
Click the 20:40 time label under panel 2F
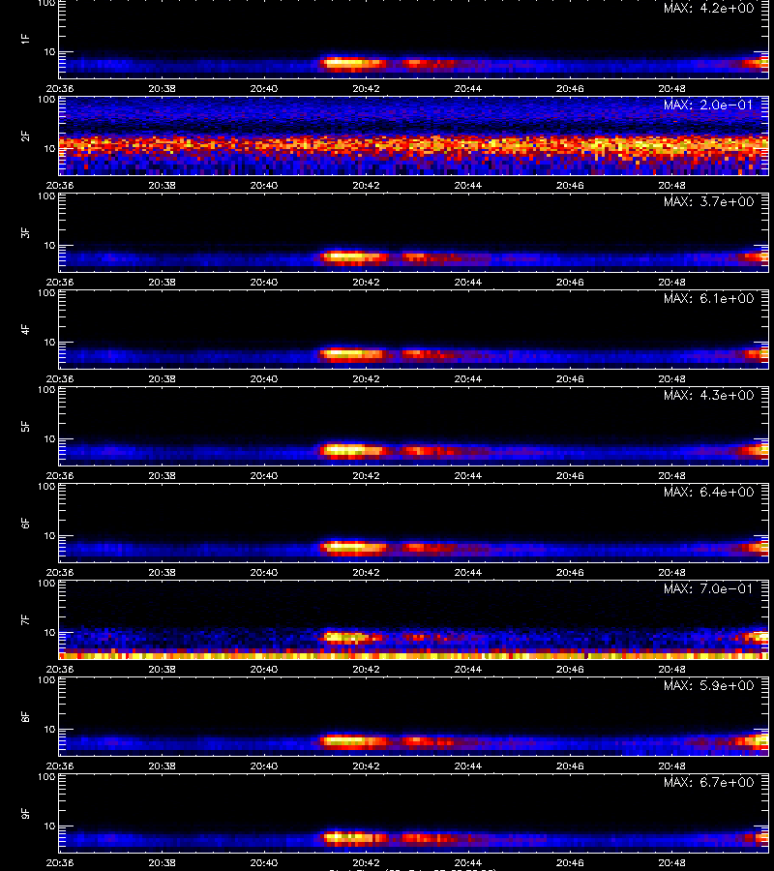point(264,185)
